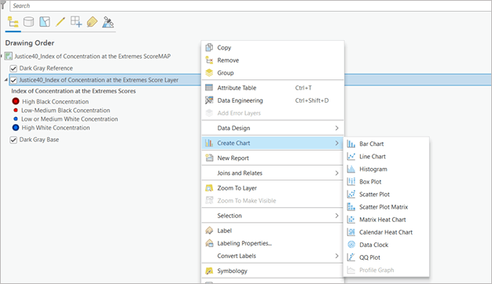
Task: Select List By Editing pencil icon
Action: 61,22
